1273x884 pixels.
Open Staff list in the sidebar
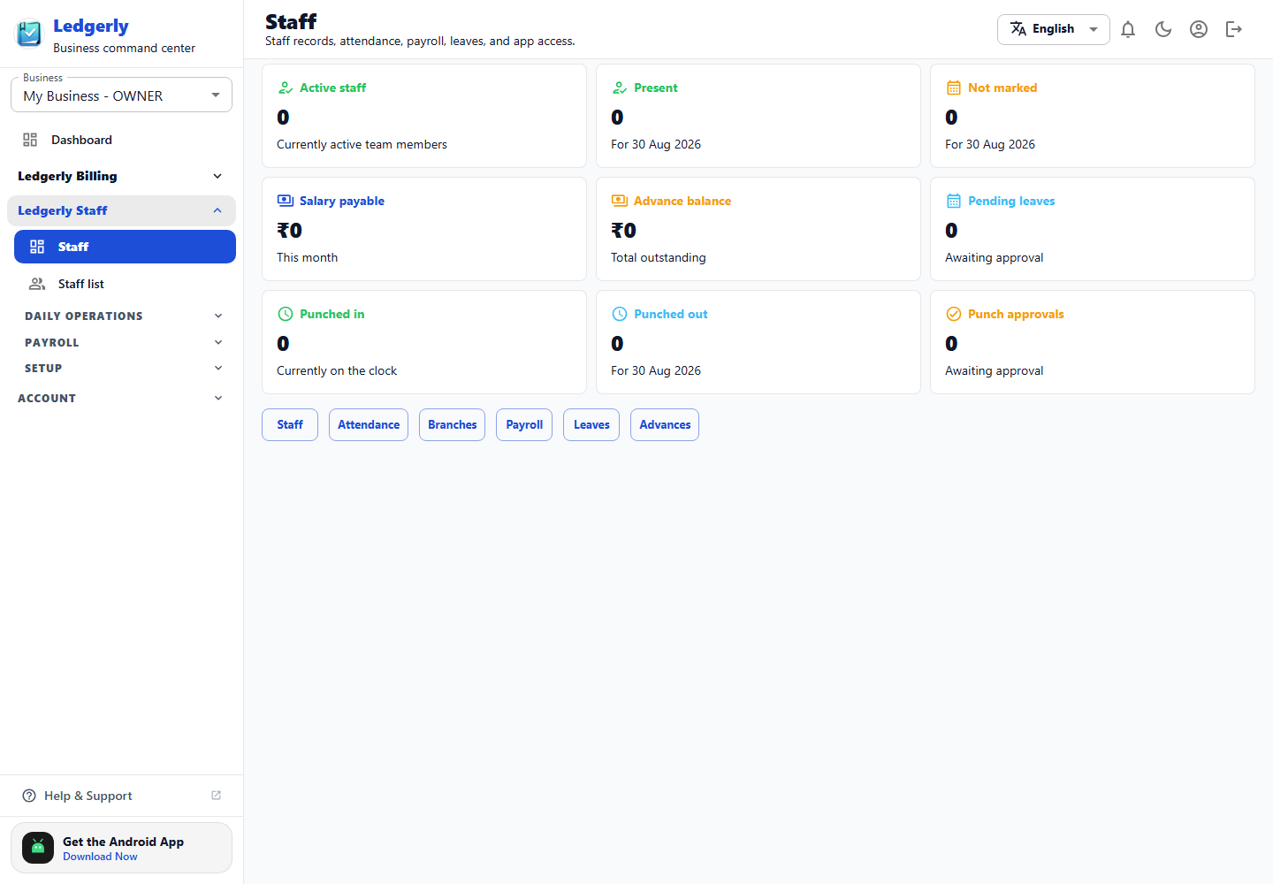click(x=125, y=284)
